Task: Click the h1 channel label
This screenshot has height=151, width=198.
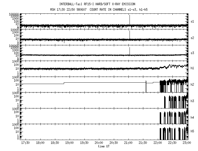Action: coord(193,68)
